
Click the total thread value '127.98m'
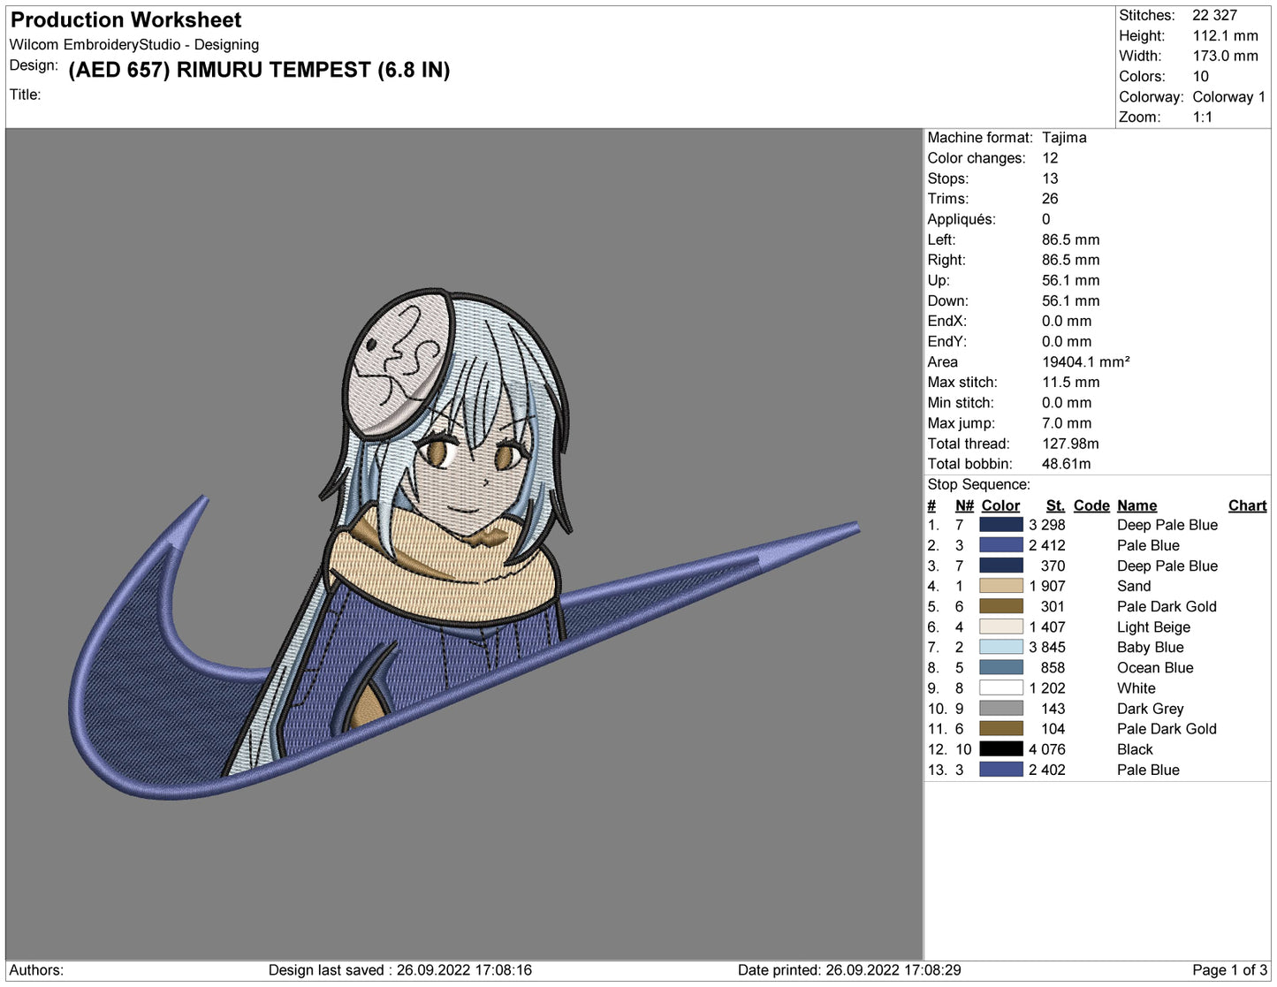[x=1070, y=444]
